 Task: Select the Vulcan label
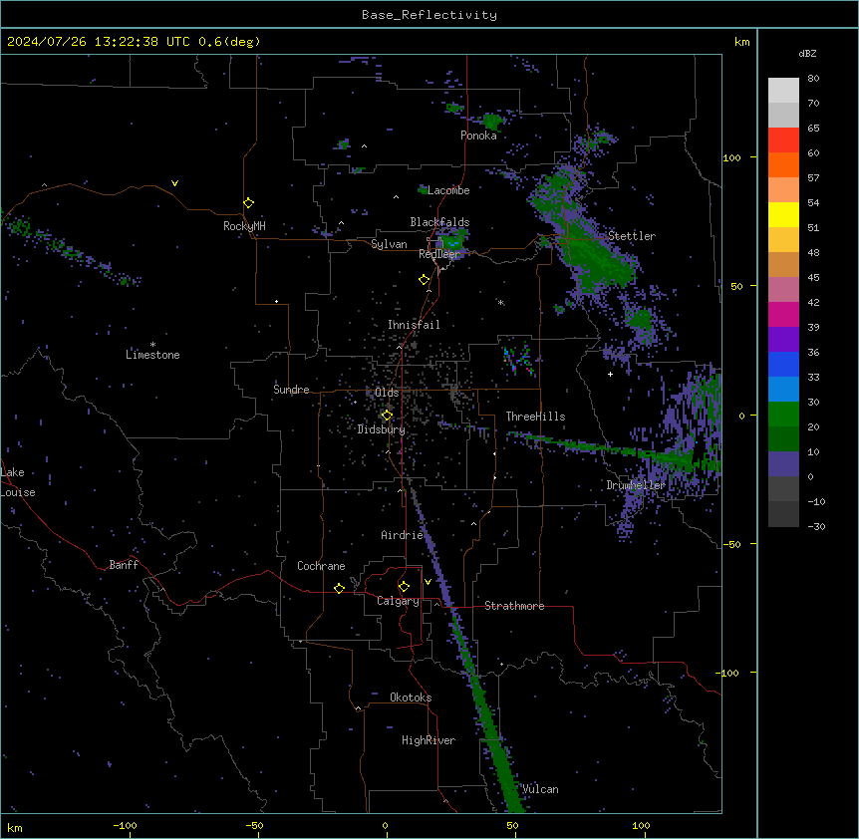[x=540, y=789]
